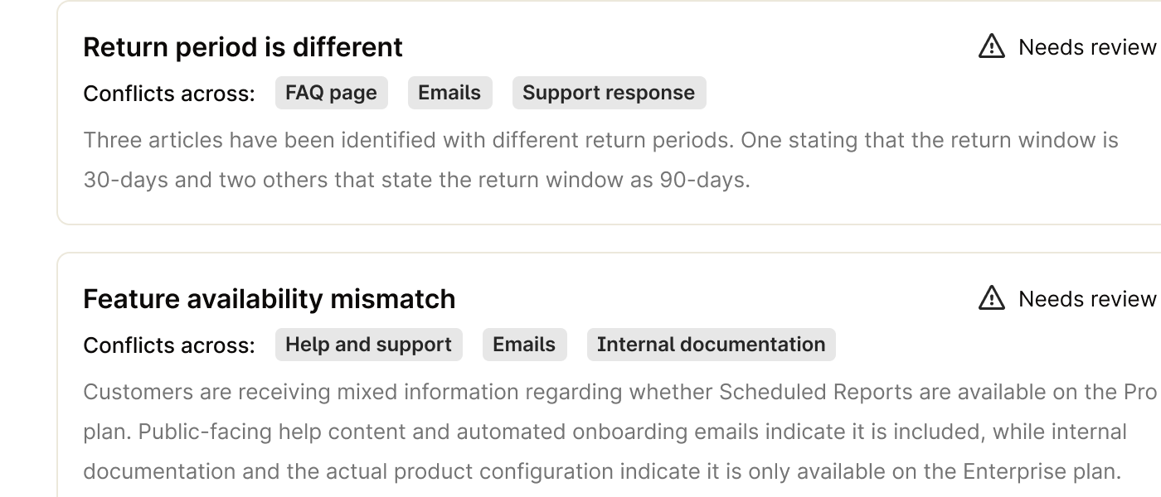
Task: Open Needs review status for Return period
Action: [x=1086, y=47]
